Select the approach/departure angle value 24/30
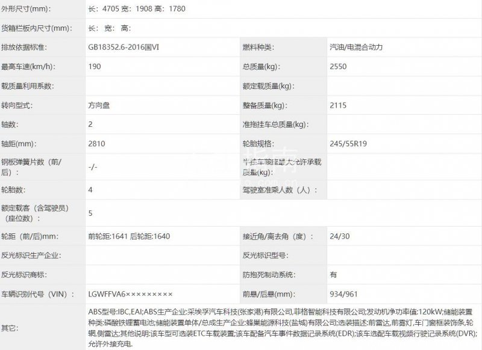482x350 pixels. (340, 236)
